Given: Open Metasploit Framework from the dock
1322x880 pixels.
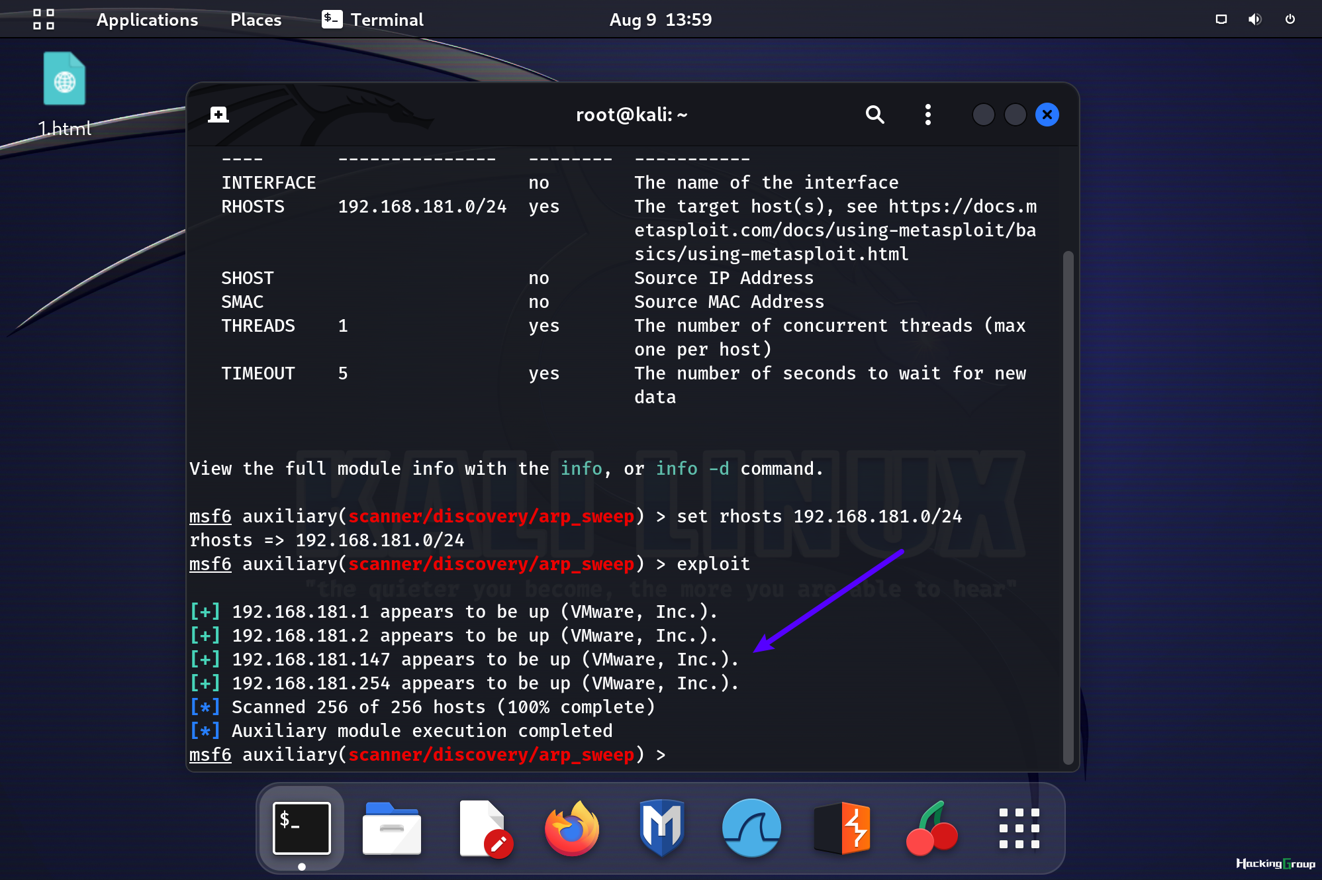Looking at the screenshot, I should pyautogui.click(x=661, y=828).
